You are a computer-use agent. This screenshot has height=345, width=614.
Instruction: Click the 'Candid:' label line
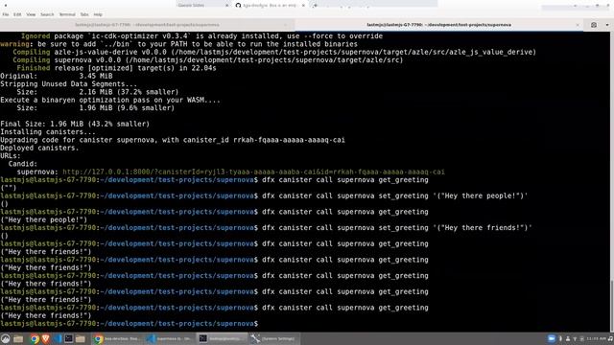pos(23,164)
